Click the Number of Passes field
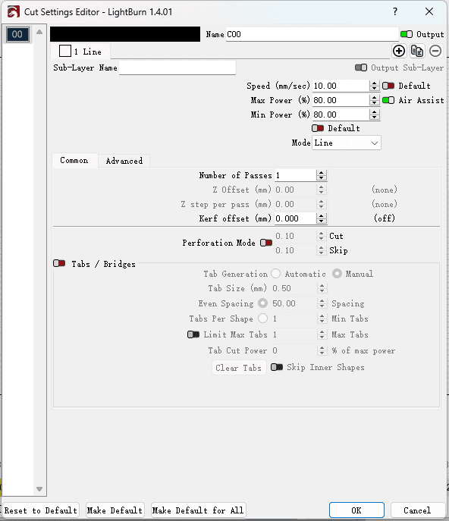 295,175
